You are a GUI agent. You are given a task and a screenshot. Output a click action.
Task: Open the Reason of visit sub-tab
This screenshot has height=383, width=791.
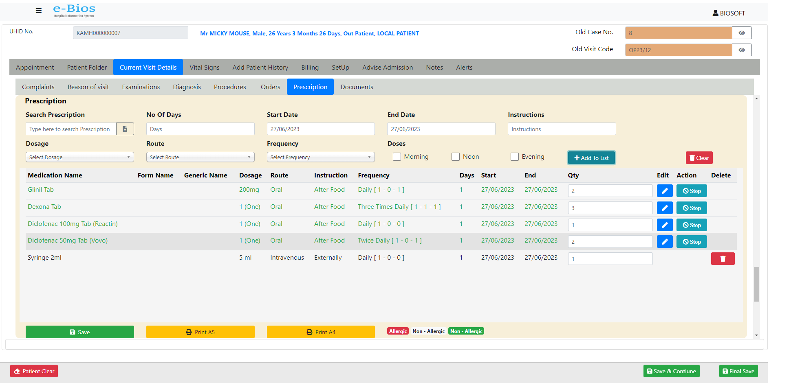tap(88, 87)
